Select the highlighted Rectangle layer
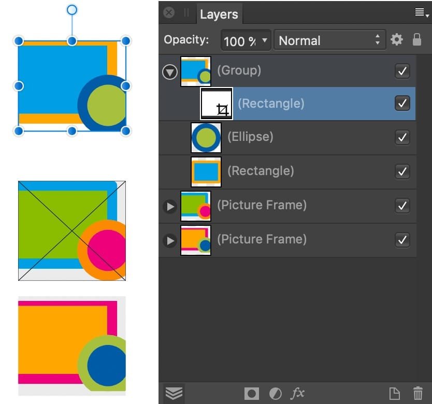 (x=272, y=104)
